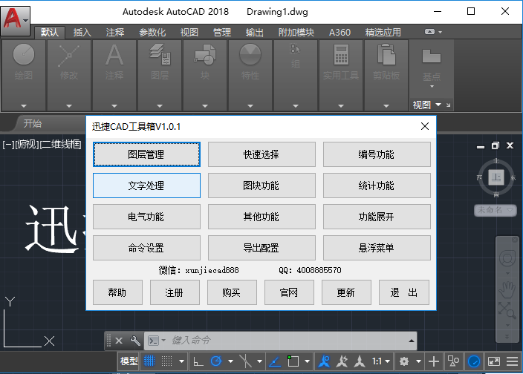This screenshot has width=523, height=374.
Task: Click the featured apps ribbon toggle icon
Action: coord(429,32)
